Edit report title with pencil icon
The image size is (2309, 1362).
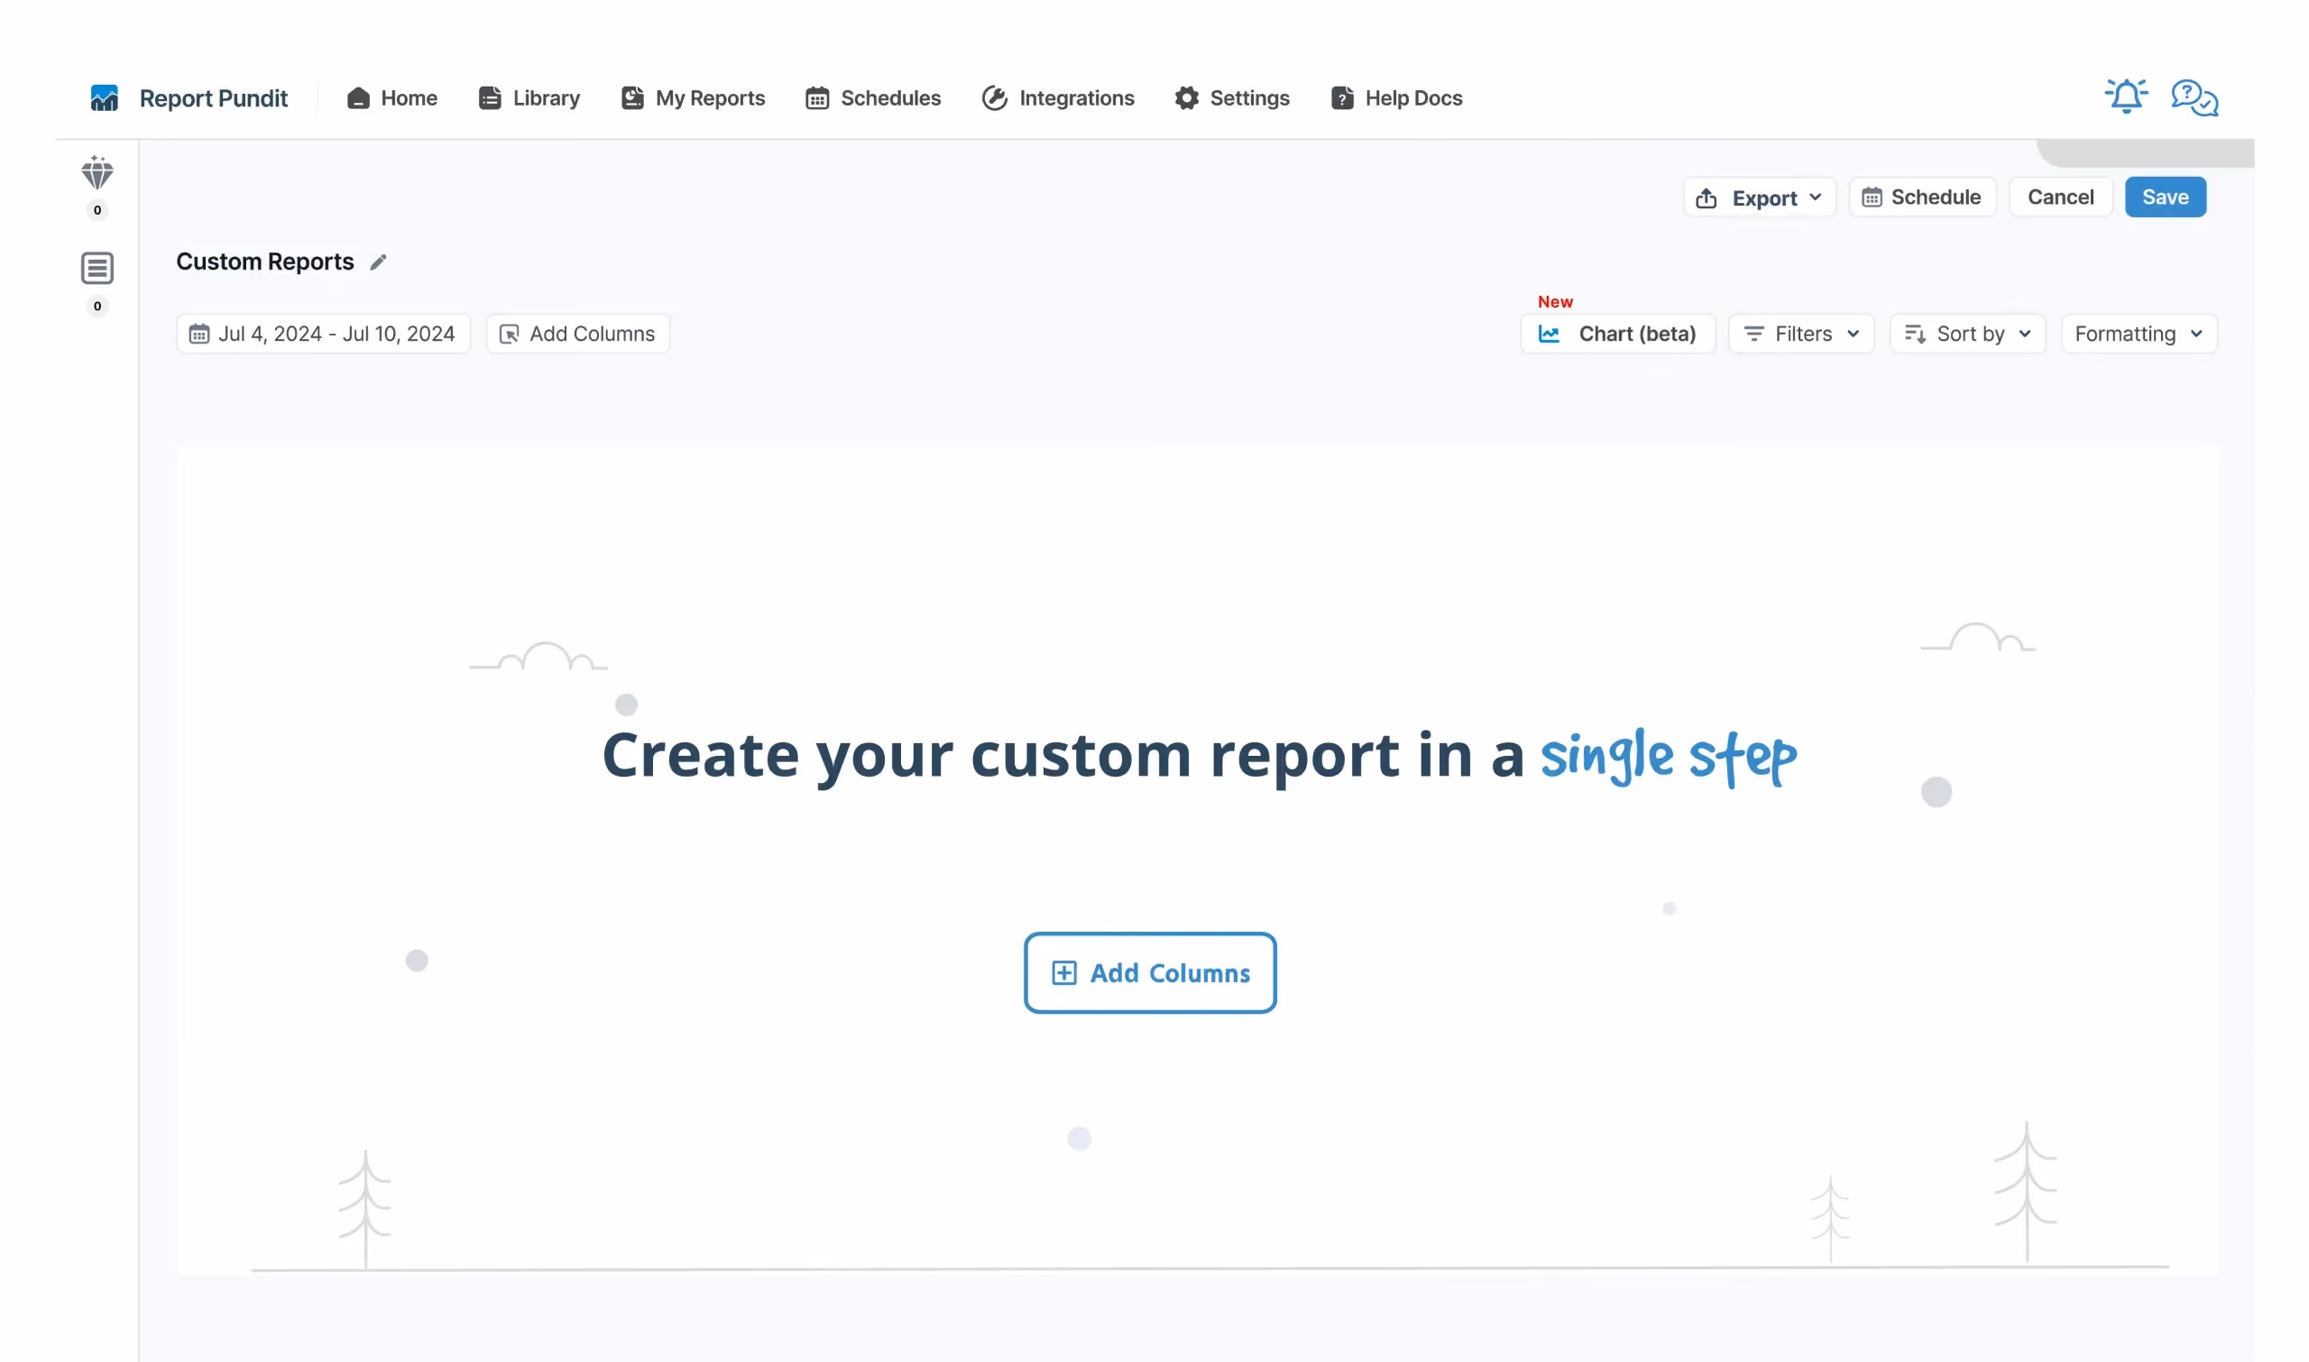(378, 262)
